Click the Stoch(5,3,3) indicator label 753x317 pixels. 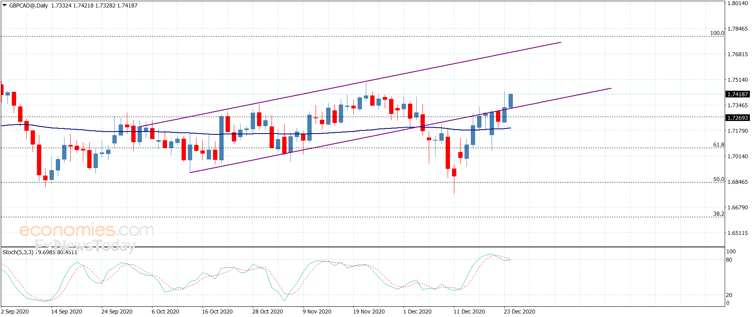click(x=18, y=252)
